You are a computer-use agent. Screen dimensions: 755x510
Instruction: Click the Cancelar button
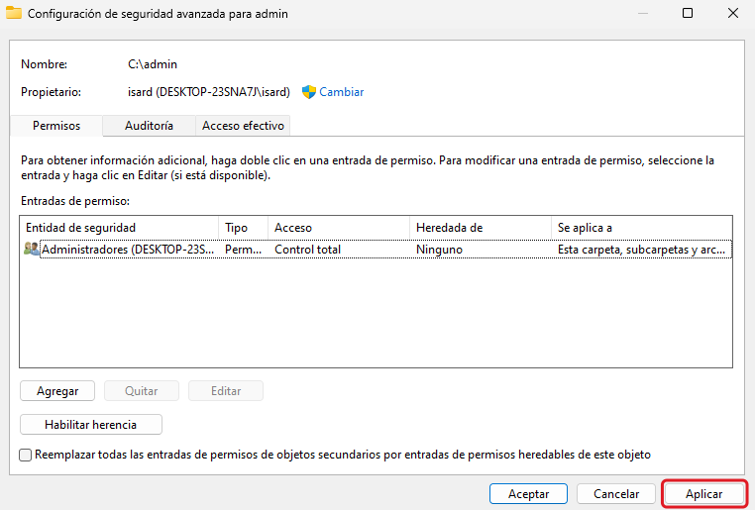(x=616, y=493)
